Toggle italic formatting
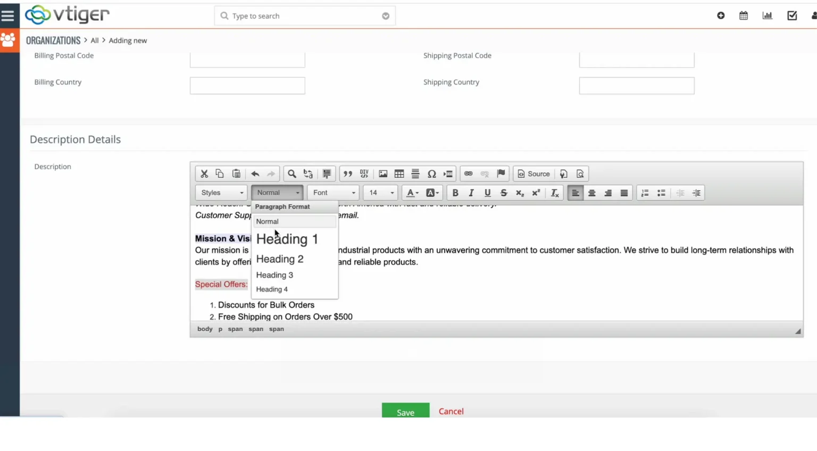 point(471,193)
